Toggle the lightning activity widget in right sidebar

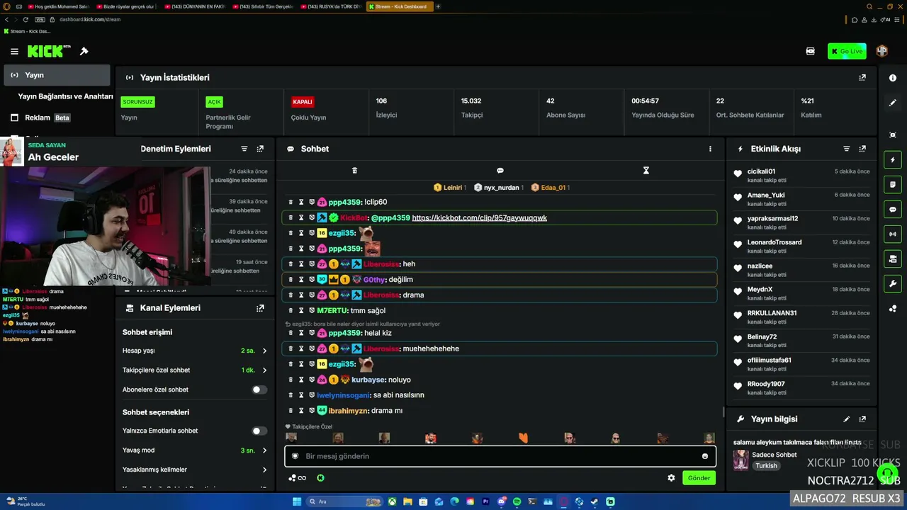pyautogui.click(x=893, y=160)
